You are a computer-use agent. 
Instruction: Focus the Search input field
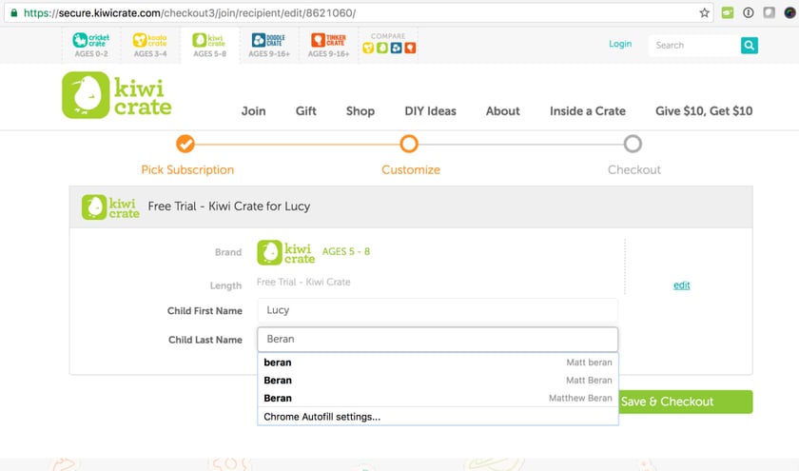694,46
